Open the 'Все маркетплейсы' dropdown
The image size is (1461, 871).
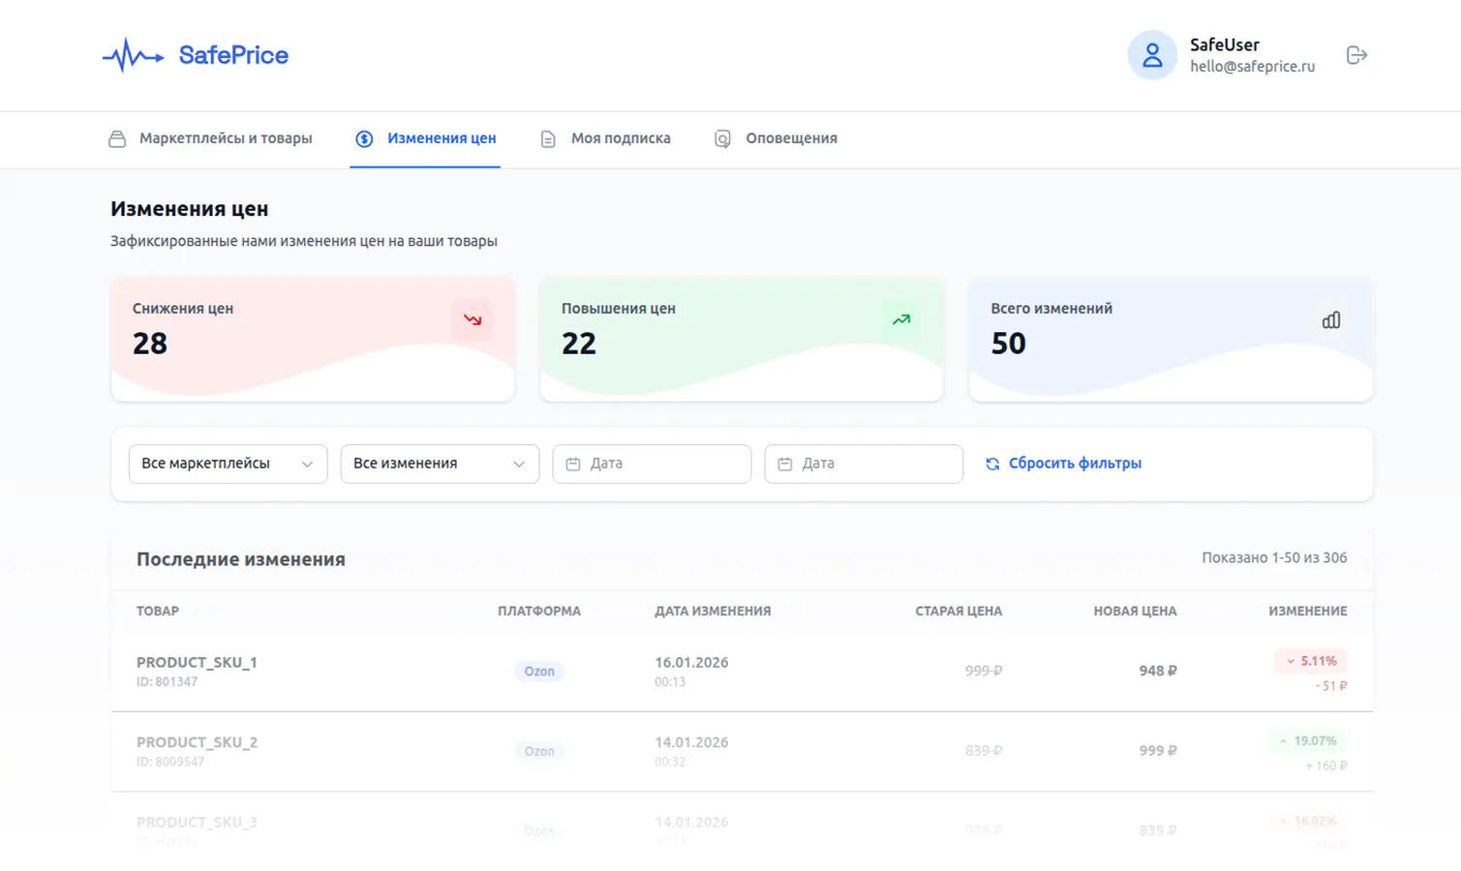coord(228,465)
